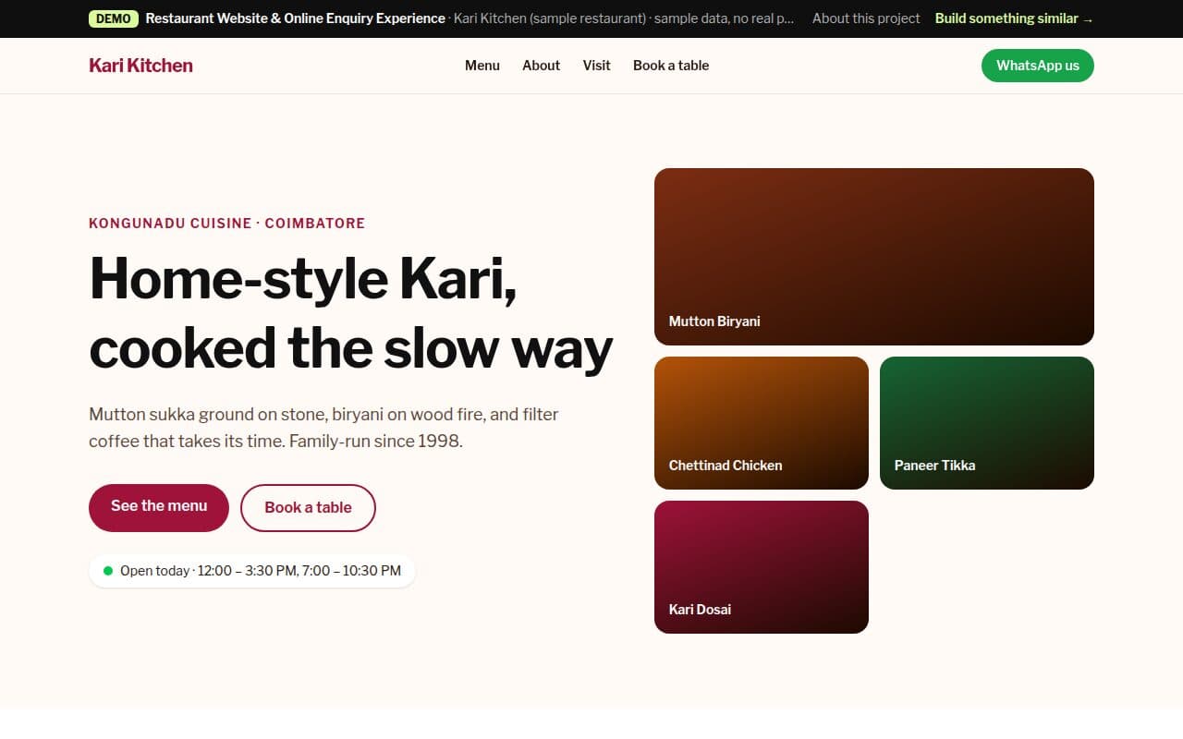Open the Visit nav link

click(x=596, y=66)
